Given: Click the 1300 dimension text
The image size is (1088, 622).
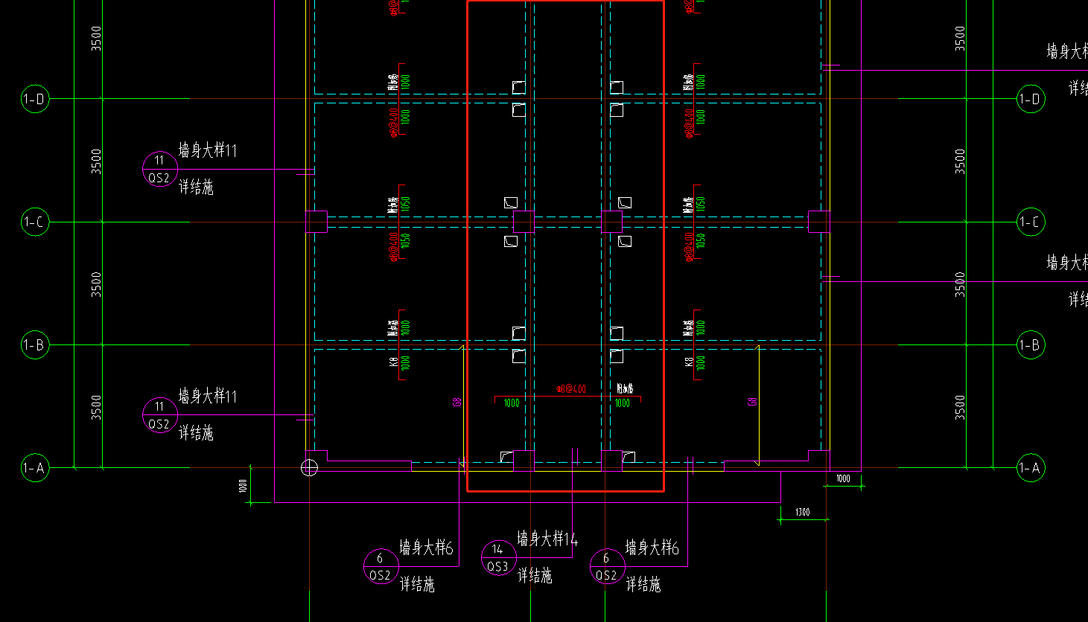Looking at the screenshot, I should pos(802,513).
